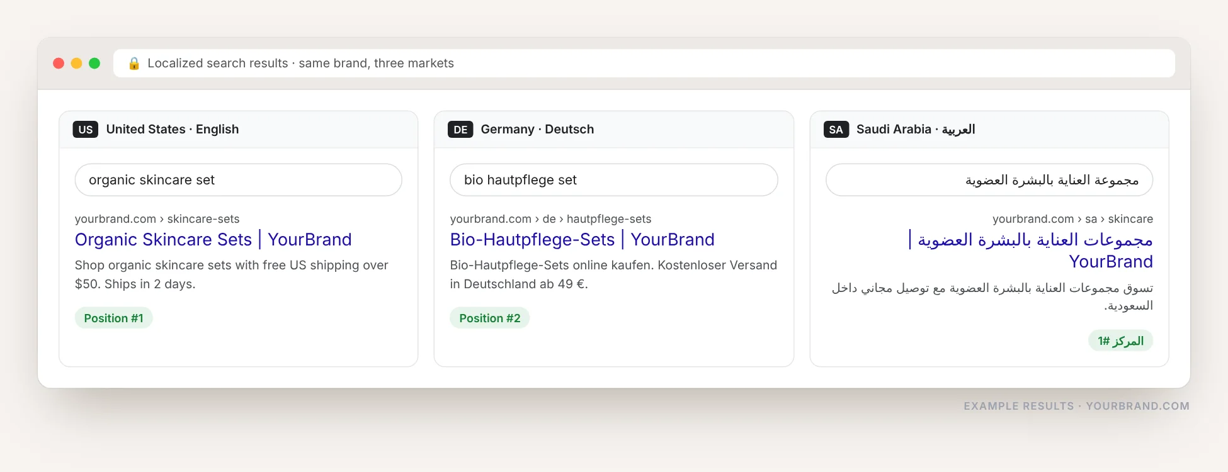Click the red close window dot
1228x472 pixels.
coord(59,63)
